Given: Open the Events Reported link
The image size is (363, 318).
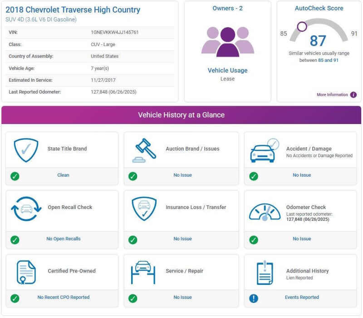Looking at the screenshot, I should [x=302, y=298].
